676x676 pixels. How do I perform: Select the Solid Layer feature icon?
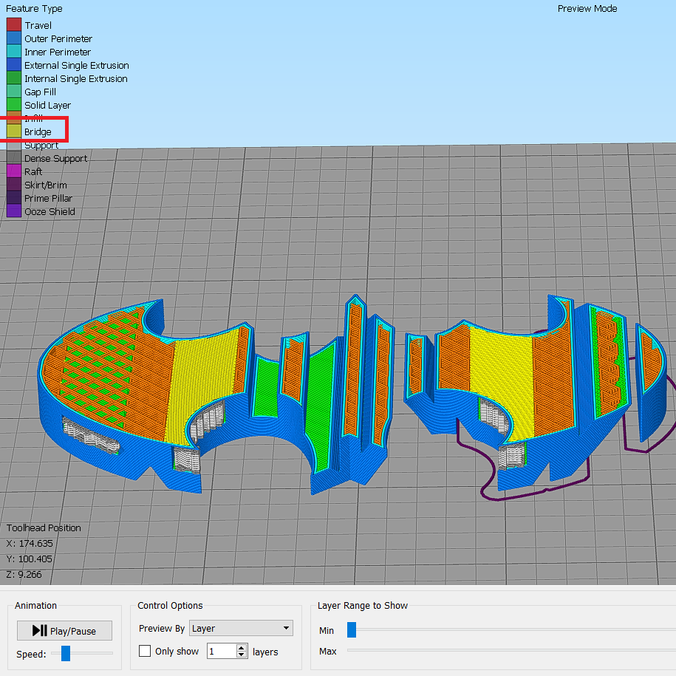(13, 105)
